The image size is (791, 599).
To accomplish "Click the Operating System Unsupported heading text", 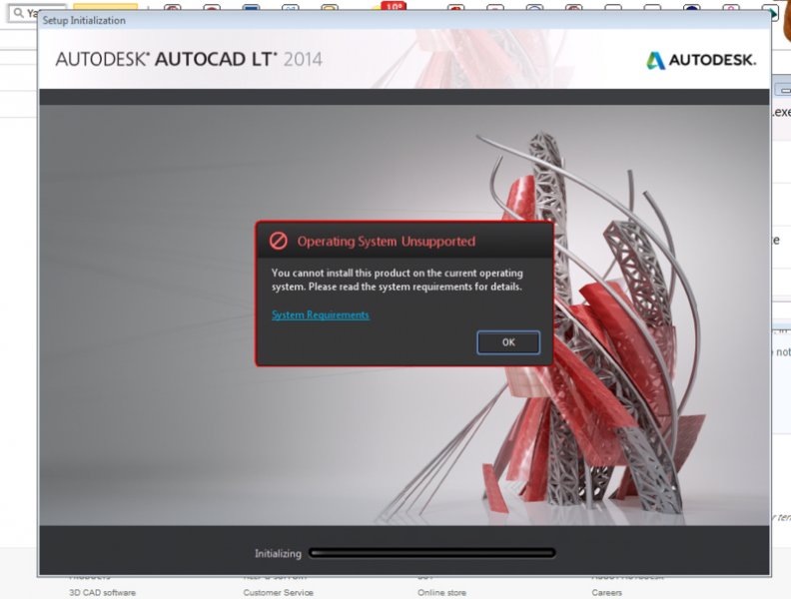I will click(387, 242).
